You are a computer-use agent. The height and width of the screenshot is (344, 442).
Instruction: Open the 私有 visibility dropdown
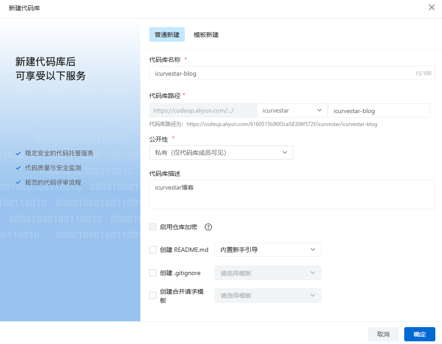(221, 153)
